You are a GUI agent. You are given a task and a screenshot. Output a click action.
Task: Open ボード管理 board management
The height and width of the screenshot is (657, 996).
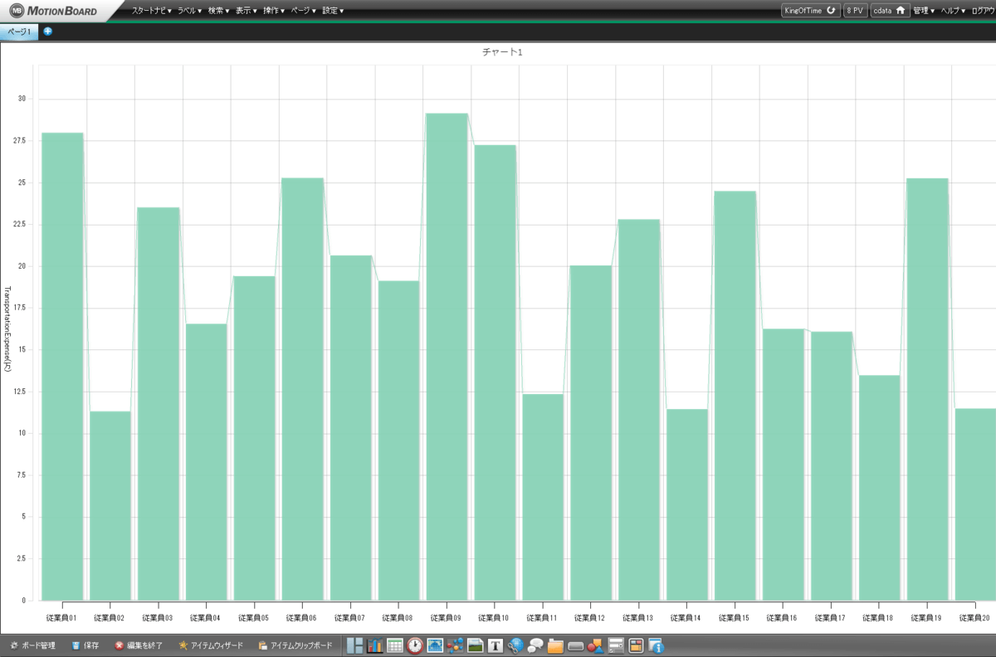(33, 645)
